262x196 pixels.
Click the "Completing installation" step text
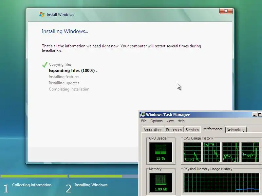pyautogui.click(x=69, y=89)
